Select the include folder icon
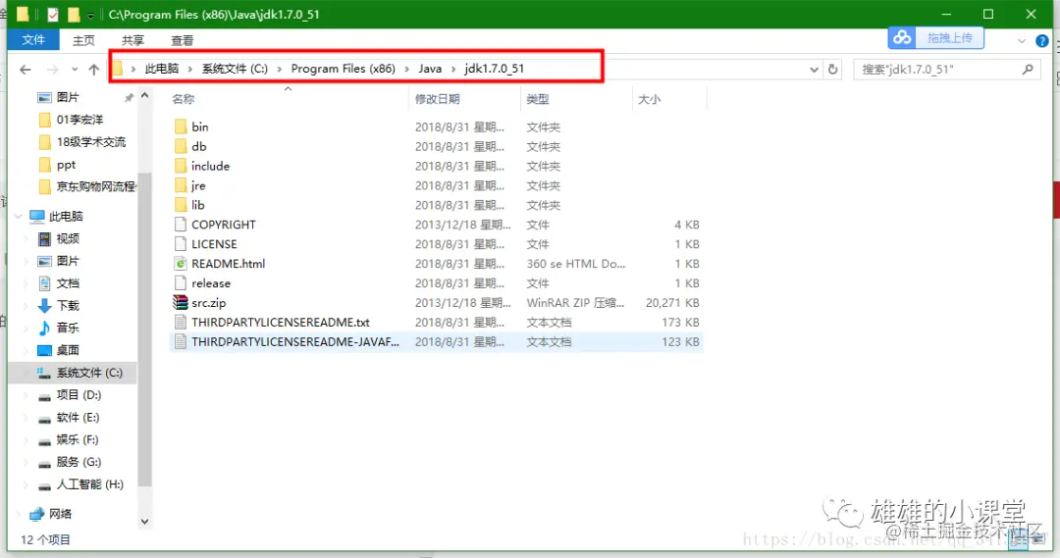The height and width of the screenshot is (558, 1060). [181, 166]
